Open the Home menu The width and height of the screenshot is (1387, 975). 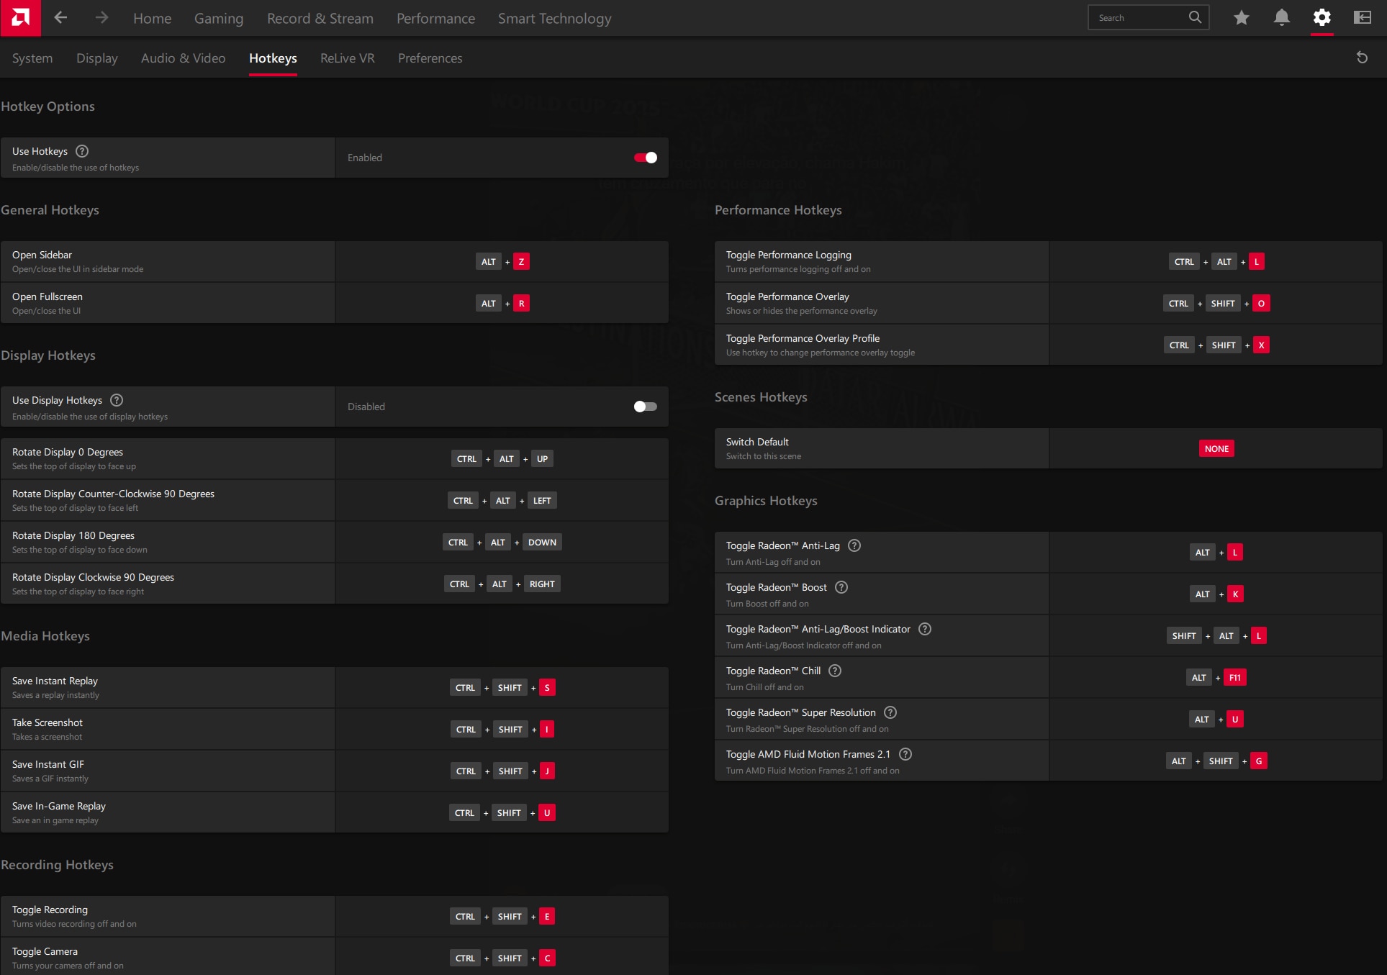click(x=152, y=19)
